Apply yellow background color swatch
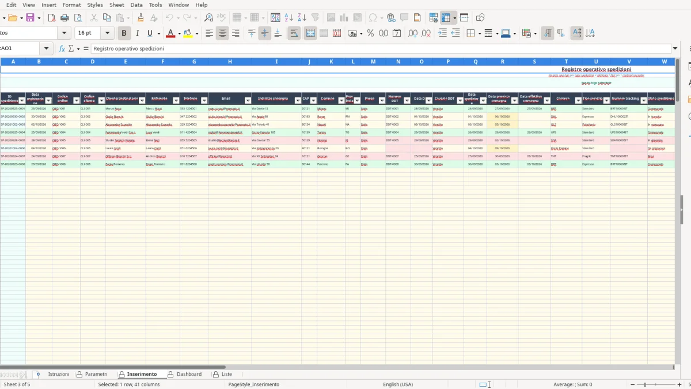Screen dimensions: 691x389 point(188,33)
